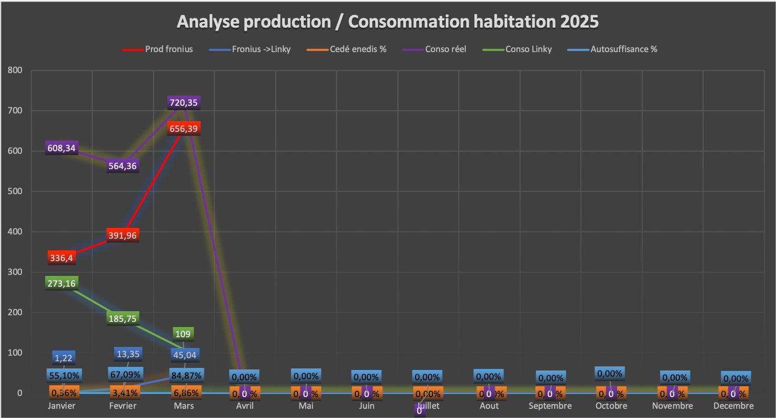Click the Janvier axis label
The height and width of the screenshot is (418, 776).
(x=61, y=406)
